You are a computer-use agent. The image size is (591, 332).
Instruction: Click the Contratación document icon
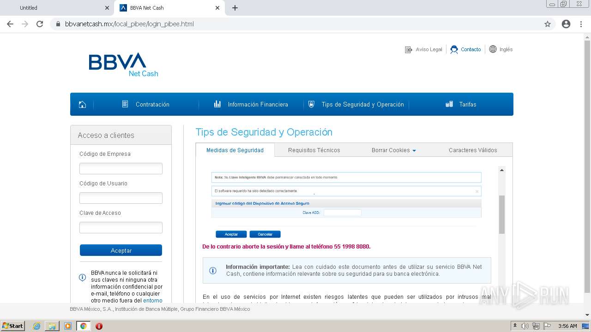tap(125, 104)
